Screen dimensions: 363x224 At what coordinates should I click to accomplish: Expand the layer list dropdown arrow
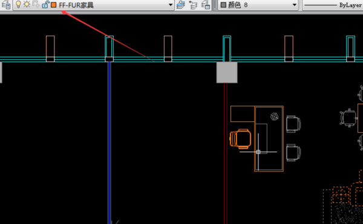point(171,5)
